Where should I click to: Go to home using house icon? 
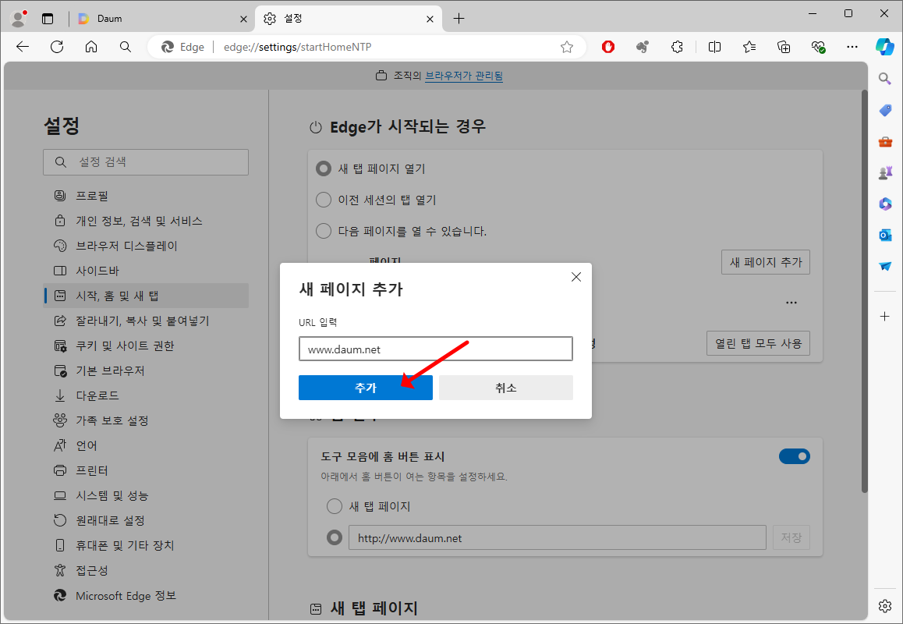[91, 47]
